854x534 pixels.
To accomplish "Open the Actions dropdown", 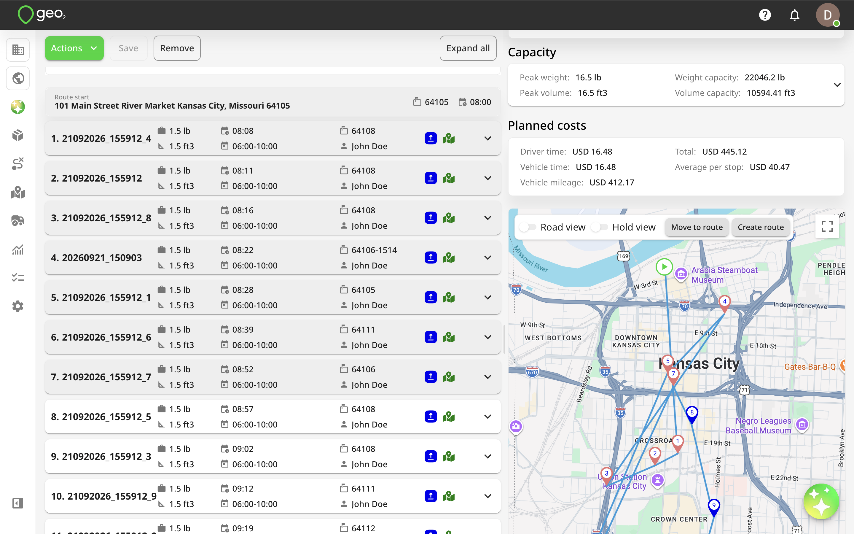I will (74, 48).
